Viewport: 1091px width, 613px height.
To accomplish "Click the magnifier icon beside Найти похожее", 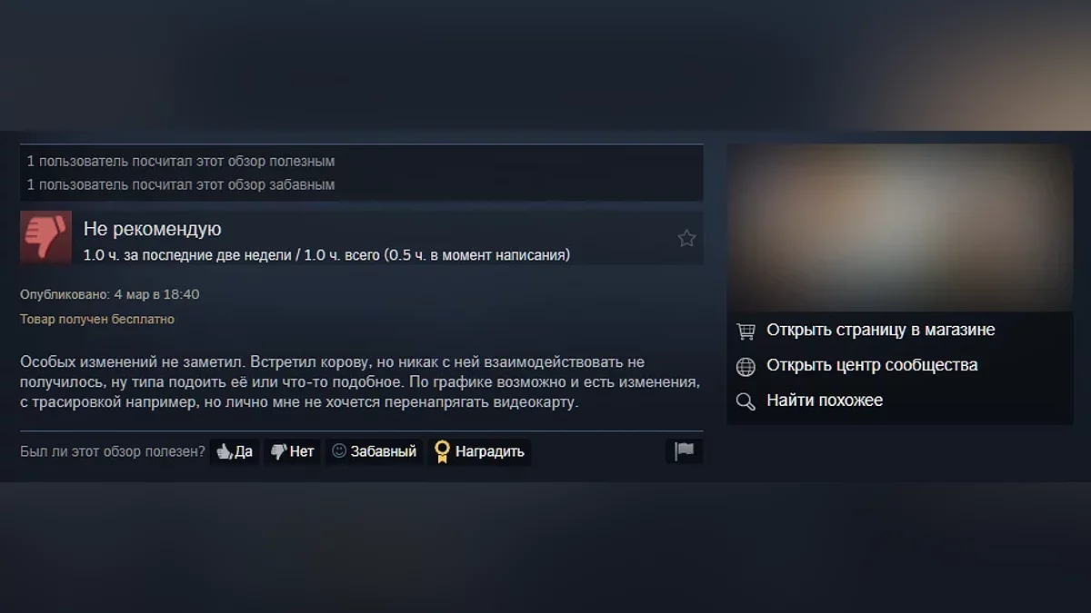I will pyautogui.click(x=746, y=401).
